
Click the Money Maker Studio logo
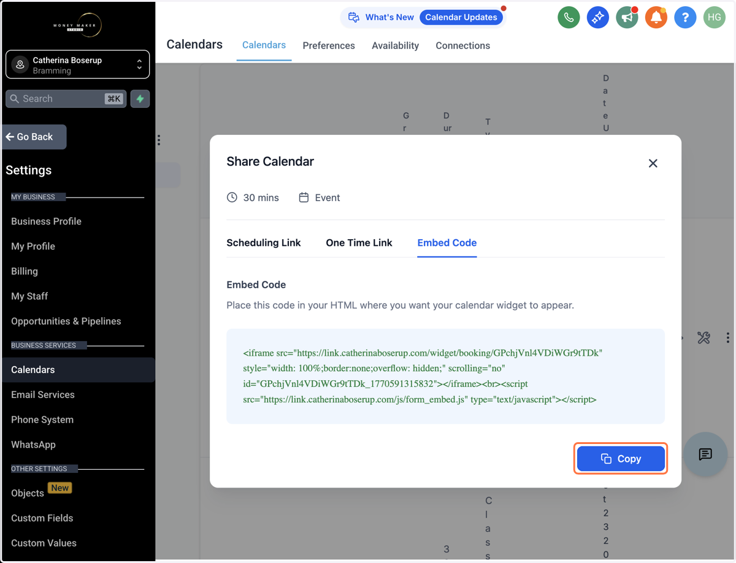click(x=77, y=25)
